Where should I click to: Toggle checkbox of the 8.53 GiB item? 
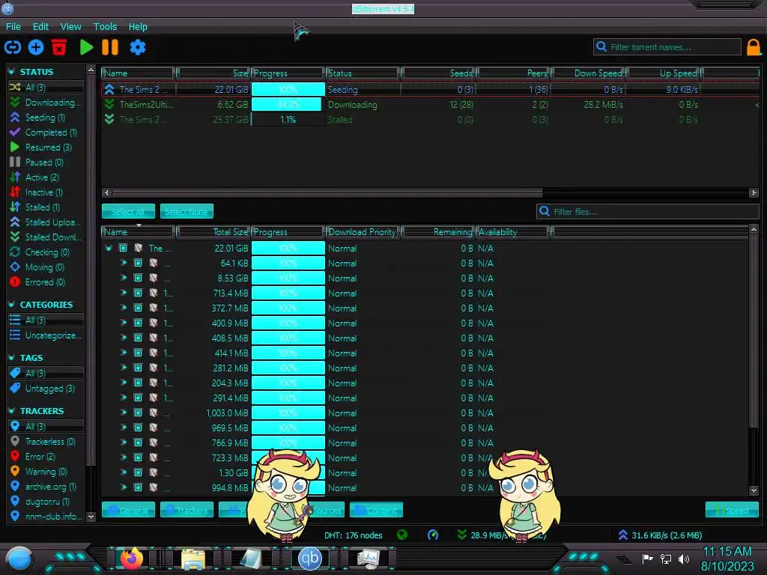138,279
